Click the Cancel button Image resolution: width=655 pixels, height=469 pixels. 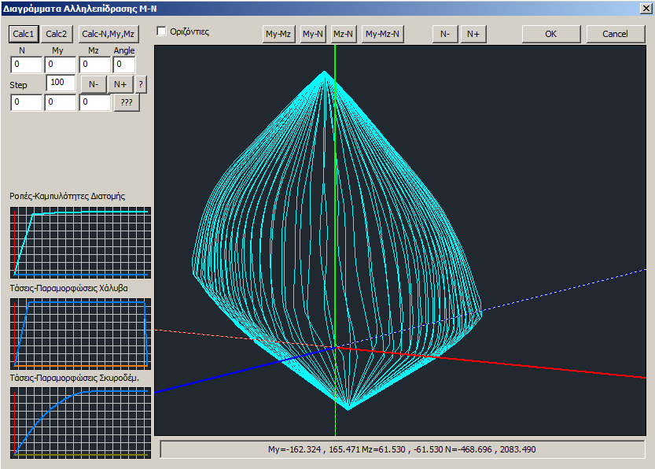coord(616,34)
